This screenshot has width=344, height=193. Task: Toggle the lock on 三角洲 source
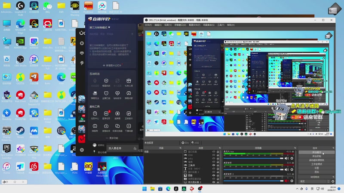click(x=218, y=165)
